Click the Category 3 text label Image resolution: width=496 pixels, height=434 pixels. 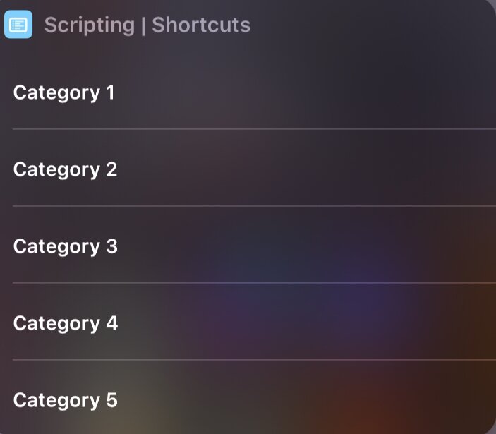tap(65, 247)
